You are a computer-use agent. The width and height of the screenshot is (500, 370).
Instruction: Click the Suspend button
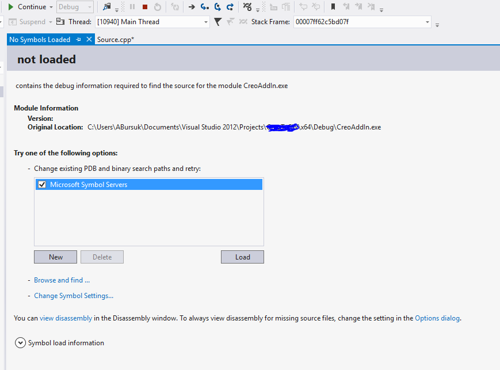pos(27,22)
